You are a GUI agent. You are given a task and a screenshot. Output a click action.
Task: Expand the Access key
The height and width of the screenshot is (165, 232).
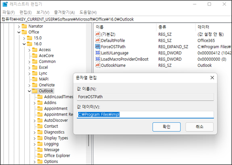point(29,50)
